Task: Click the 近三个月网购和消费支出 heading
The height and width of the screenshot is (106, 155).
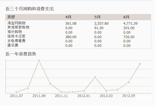Action: tap(30, 9)
